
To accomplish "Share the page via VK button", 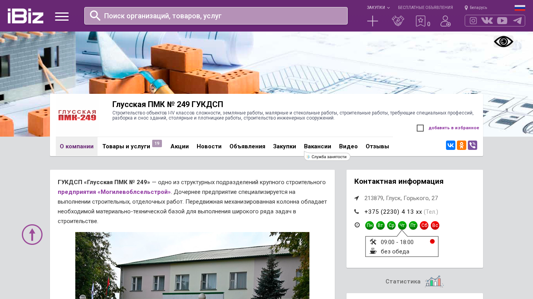I will point(451,145).
